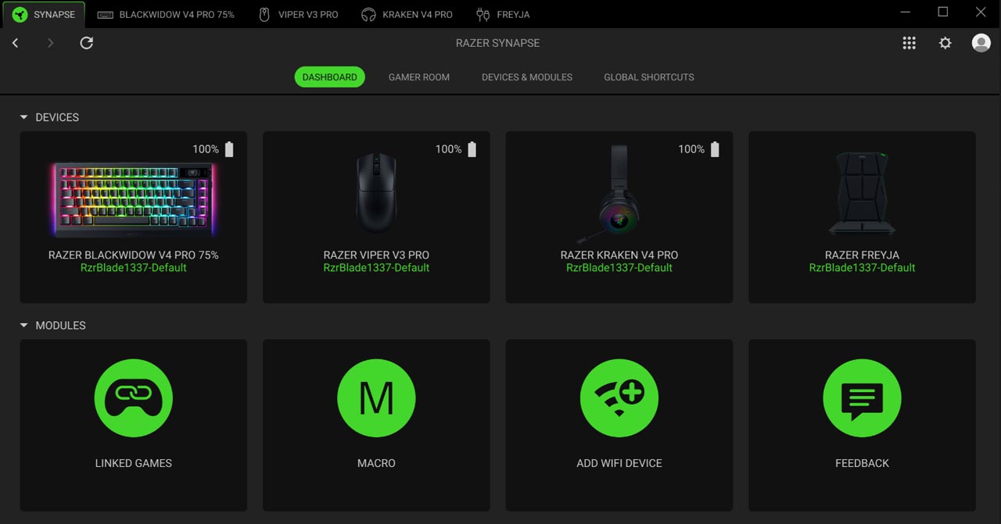Click the MODULES section heading

click(60, 325)
